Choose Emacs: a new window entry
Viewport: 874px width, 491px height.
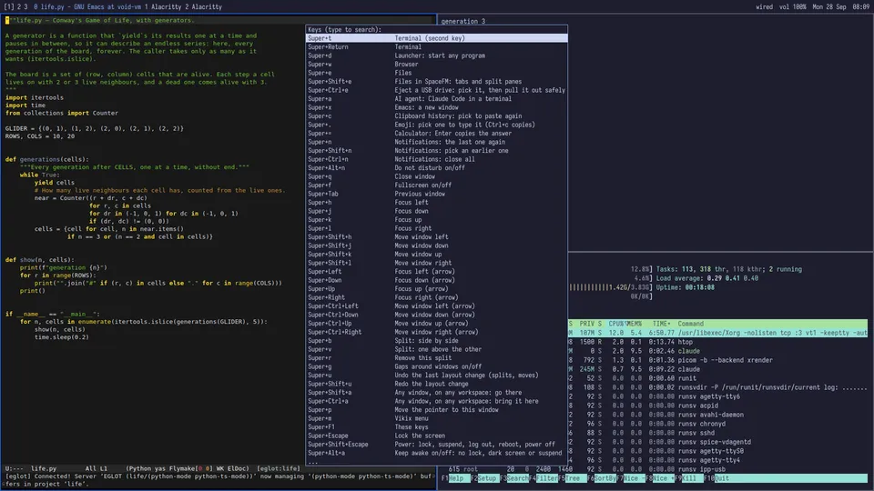tap(436, 107)
